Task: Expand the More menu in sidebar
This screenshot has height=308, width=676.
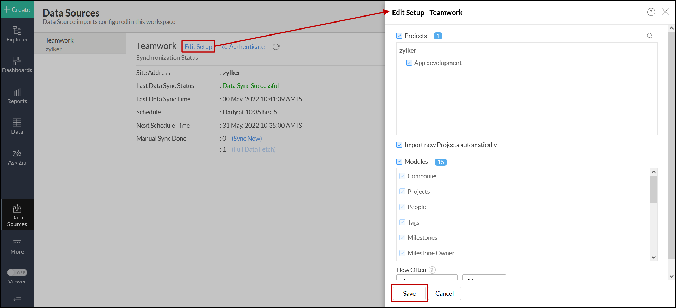Action: coord(17,246)
